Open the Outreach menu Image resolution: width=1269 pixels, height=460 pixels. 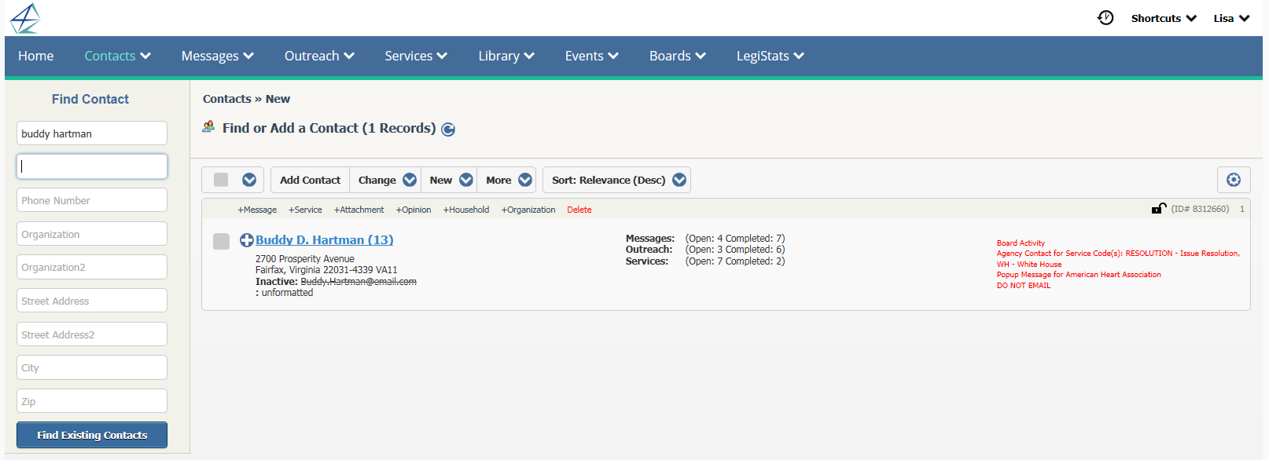click(x=319, y=56)
